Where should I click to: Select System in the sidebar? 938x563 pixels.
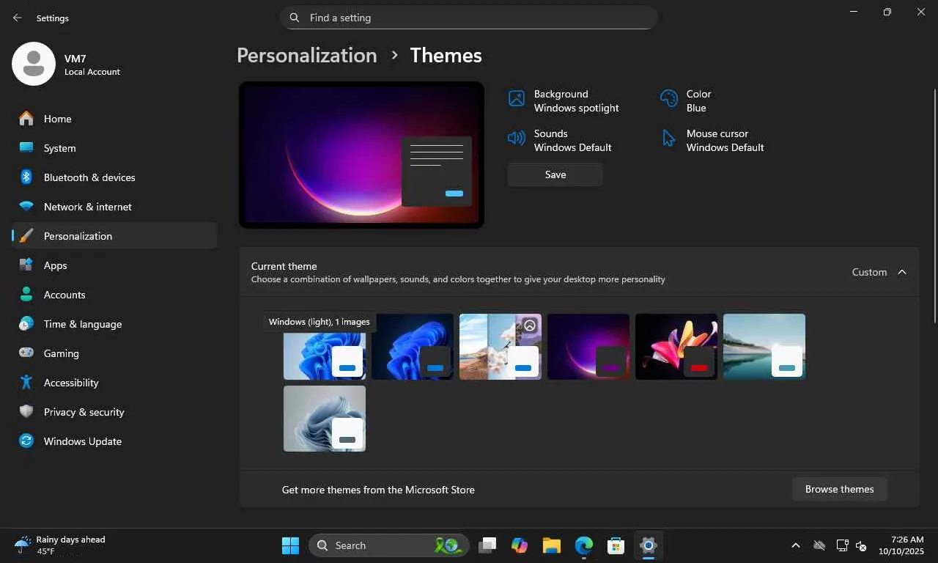coord(114,148)
